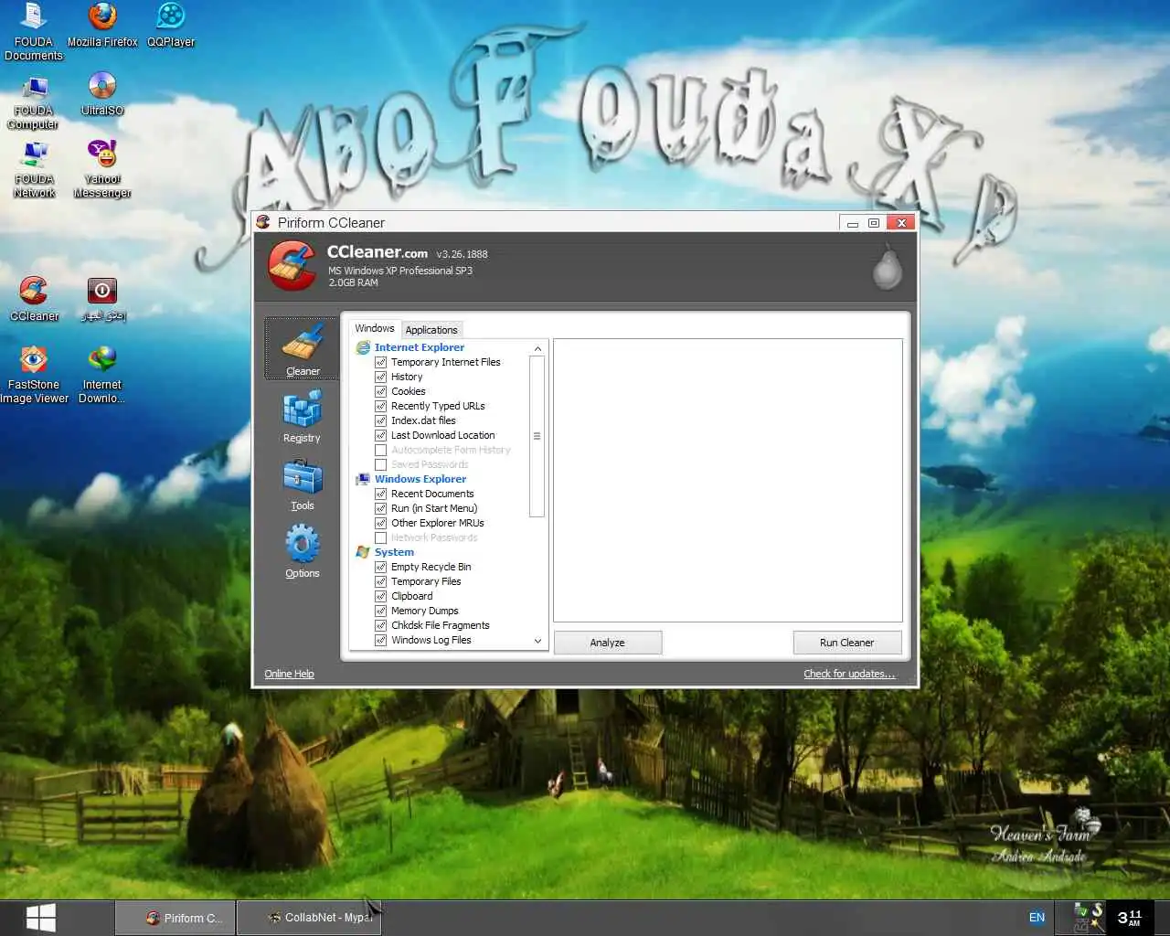The width and height of the screenshot is (1170, 936).
Task: Enable Autocomplete Form History checkbox
Action: click(x=380, y=450)
